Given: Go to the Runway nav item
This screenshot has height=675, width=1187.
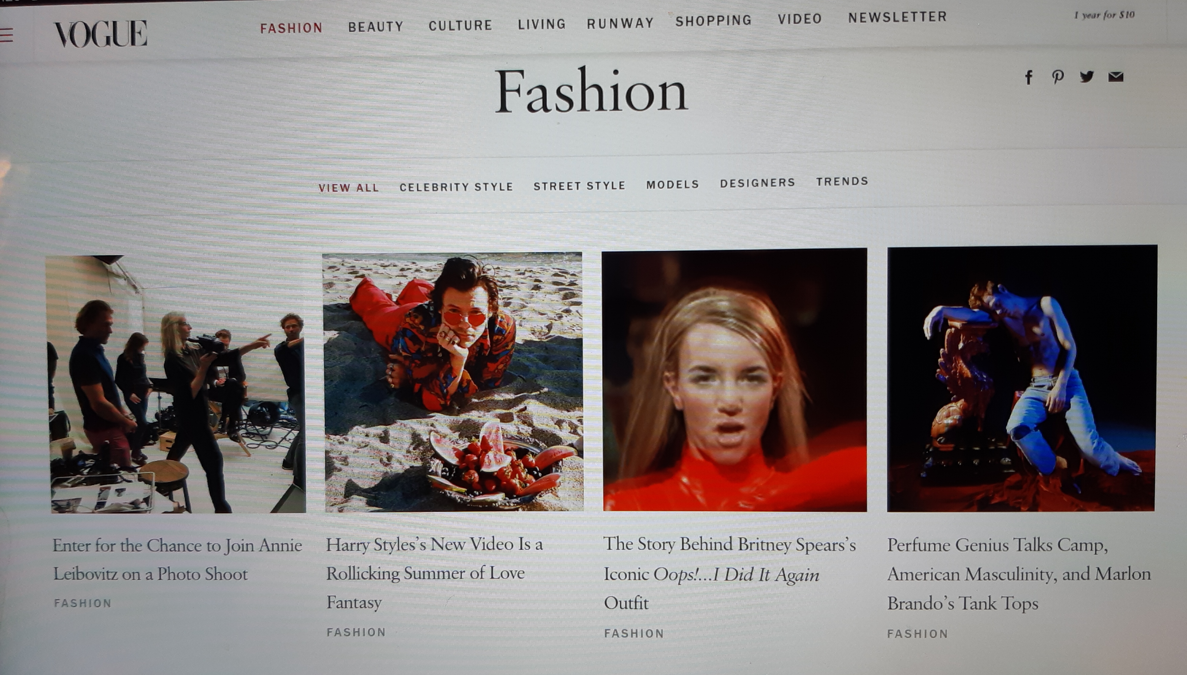Looking at the screenshot, I should [620, 23].
